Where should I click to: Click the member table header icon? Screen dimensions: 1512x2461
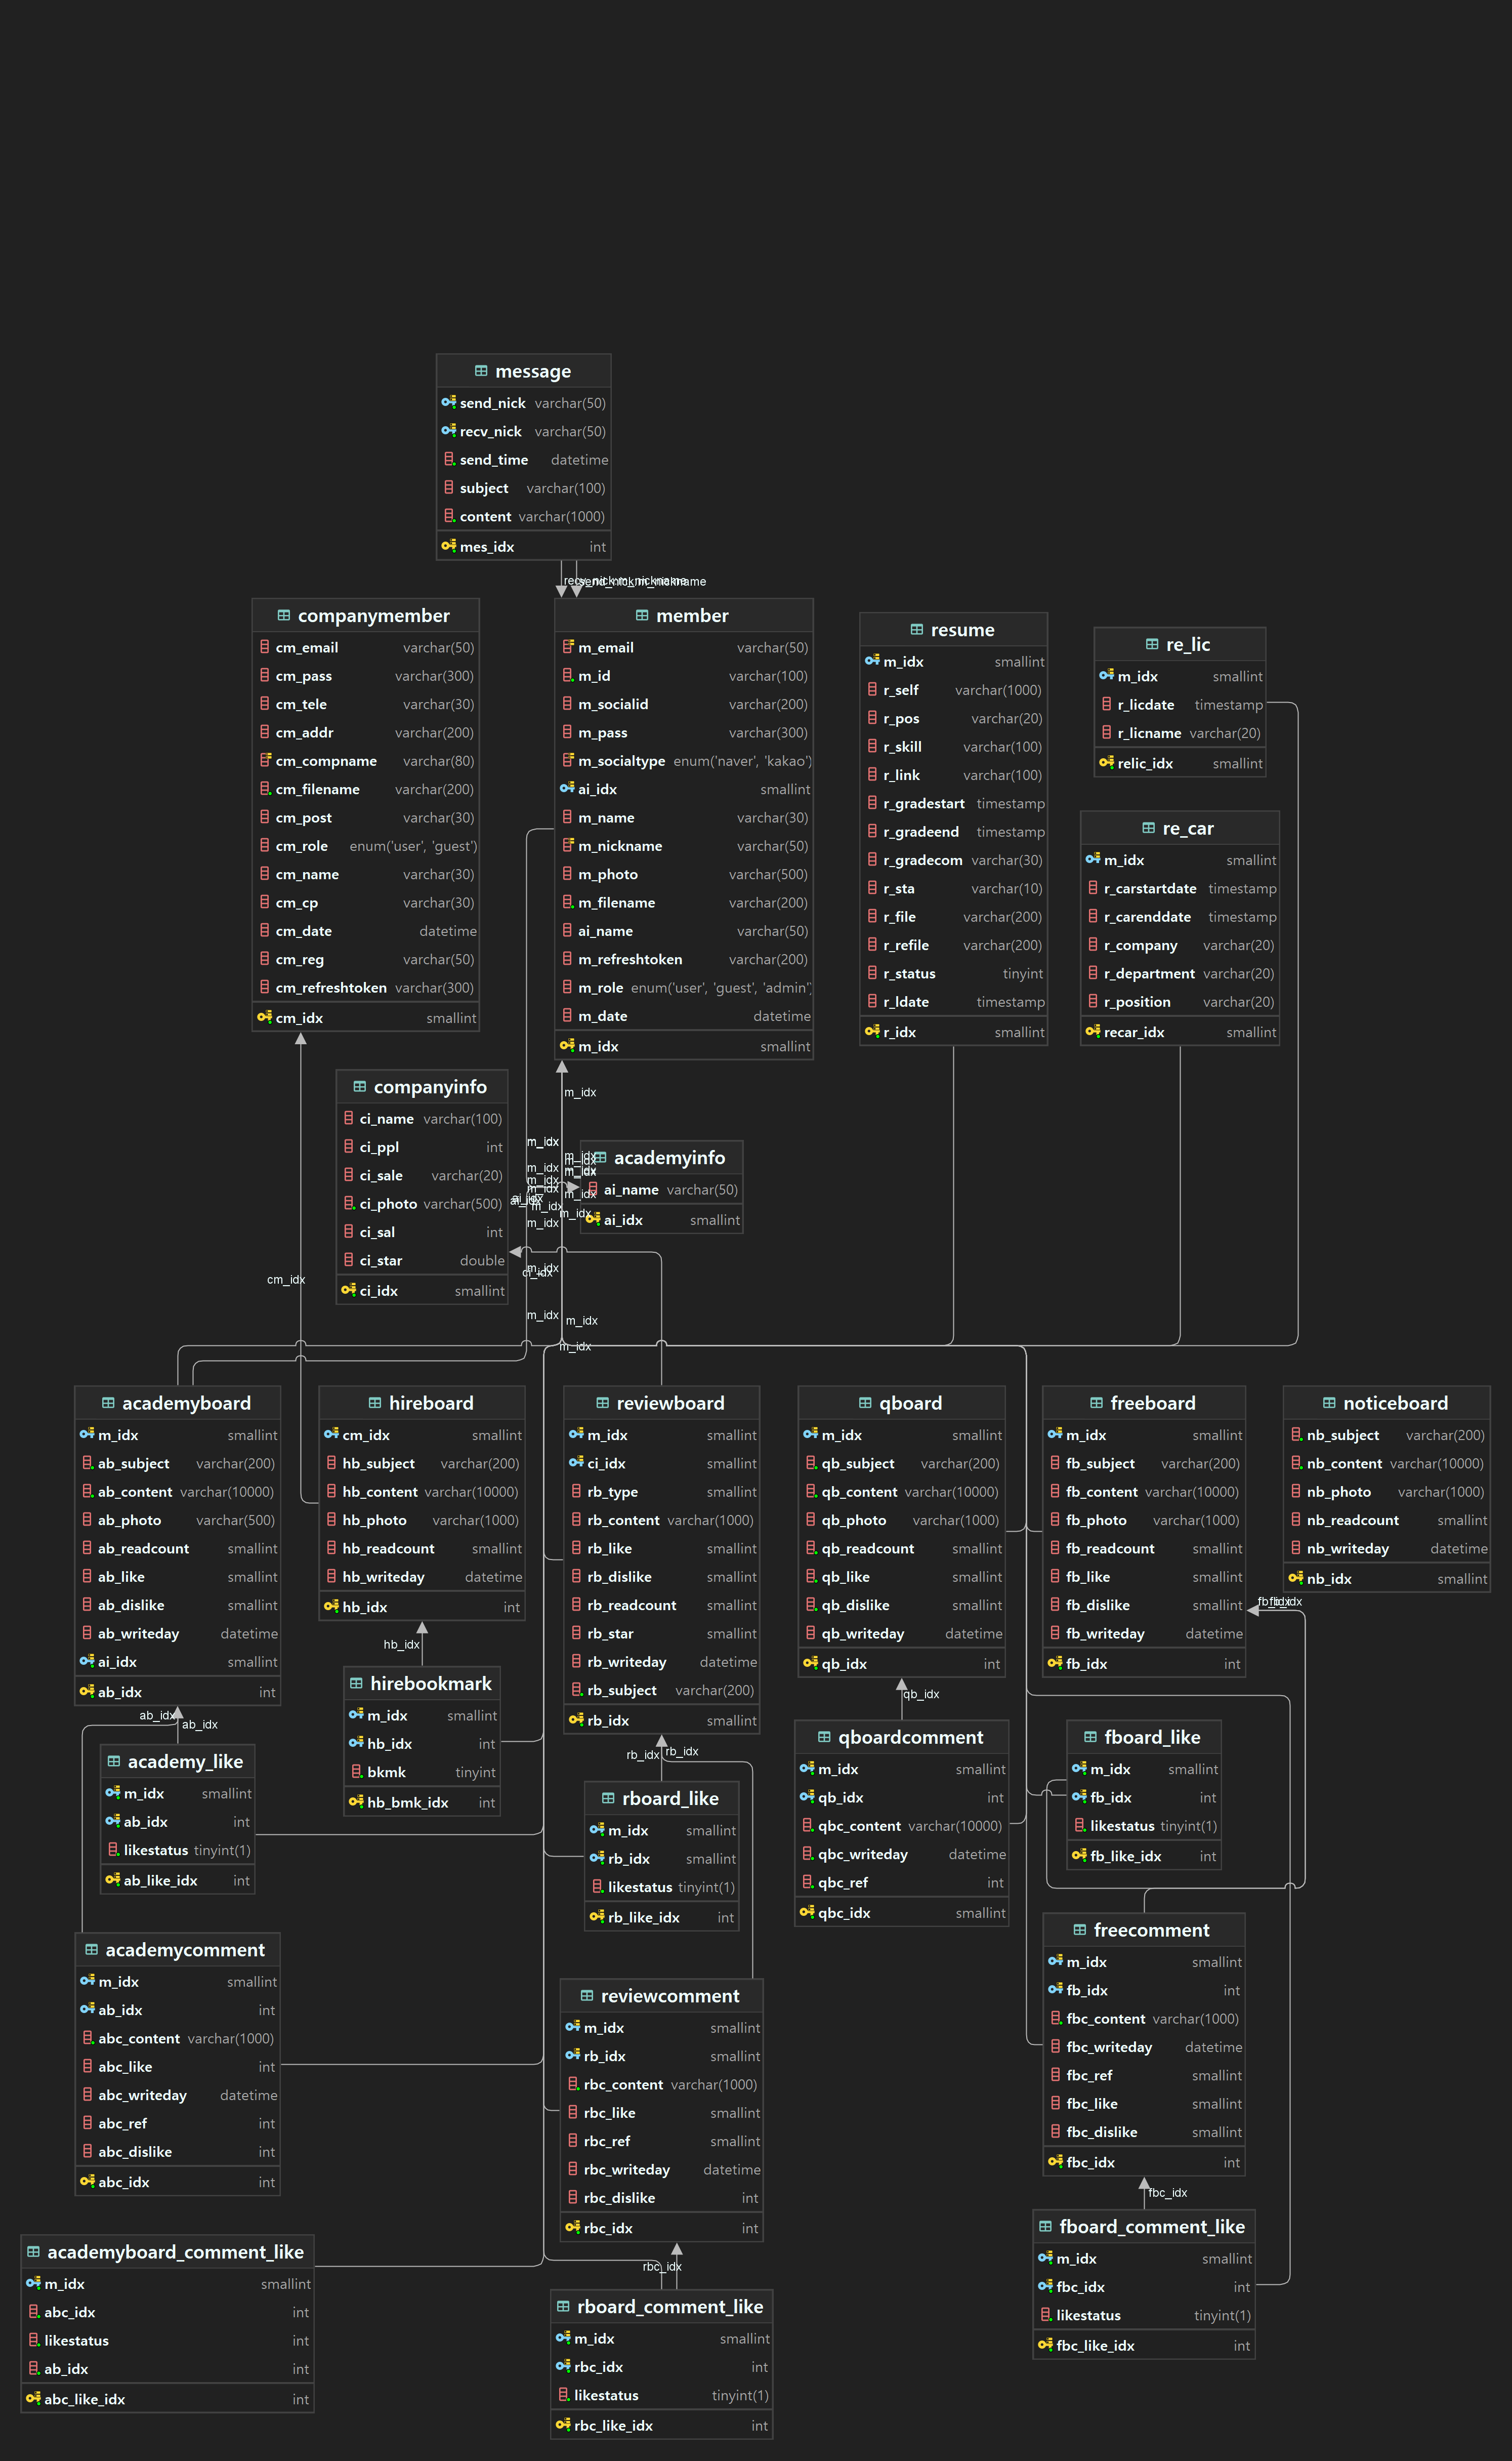pyautogui.click(x=642, y=615)
